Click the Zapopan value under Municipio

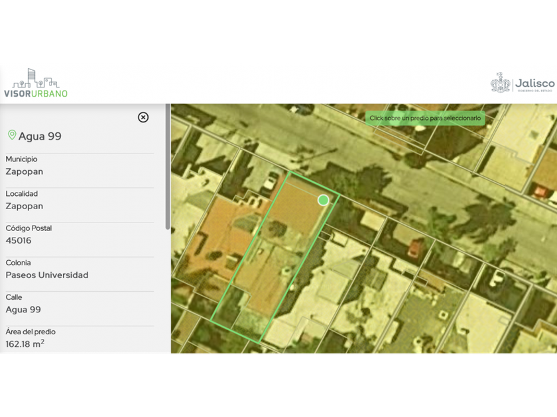pos(25,171)
